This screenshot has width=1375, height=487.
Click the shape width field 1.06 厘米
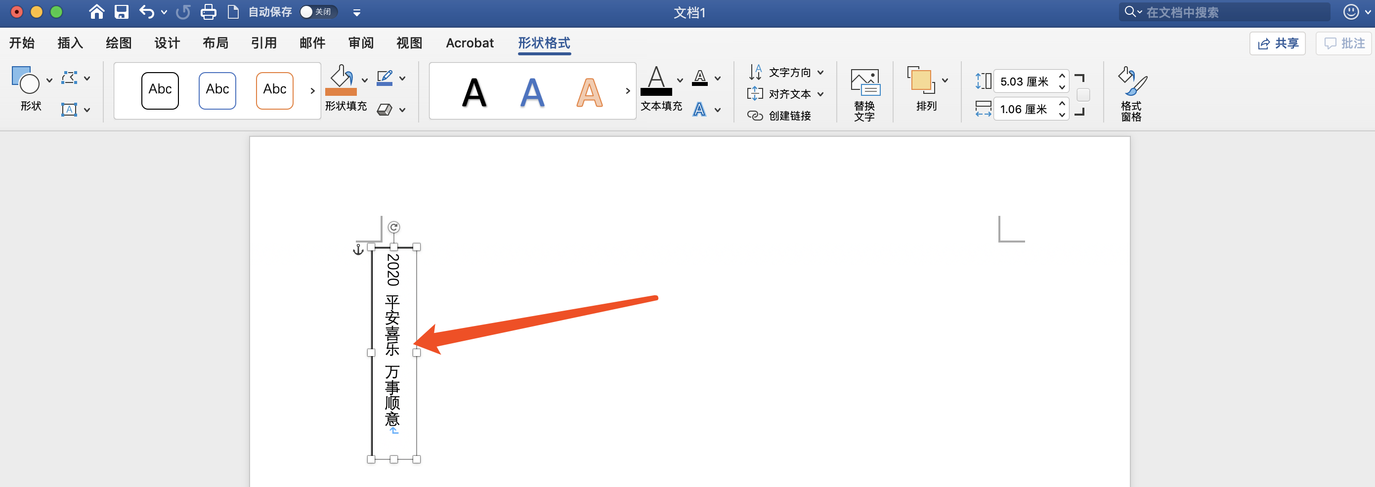(1024, 109)
